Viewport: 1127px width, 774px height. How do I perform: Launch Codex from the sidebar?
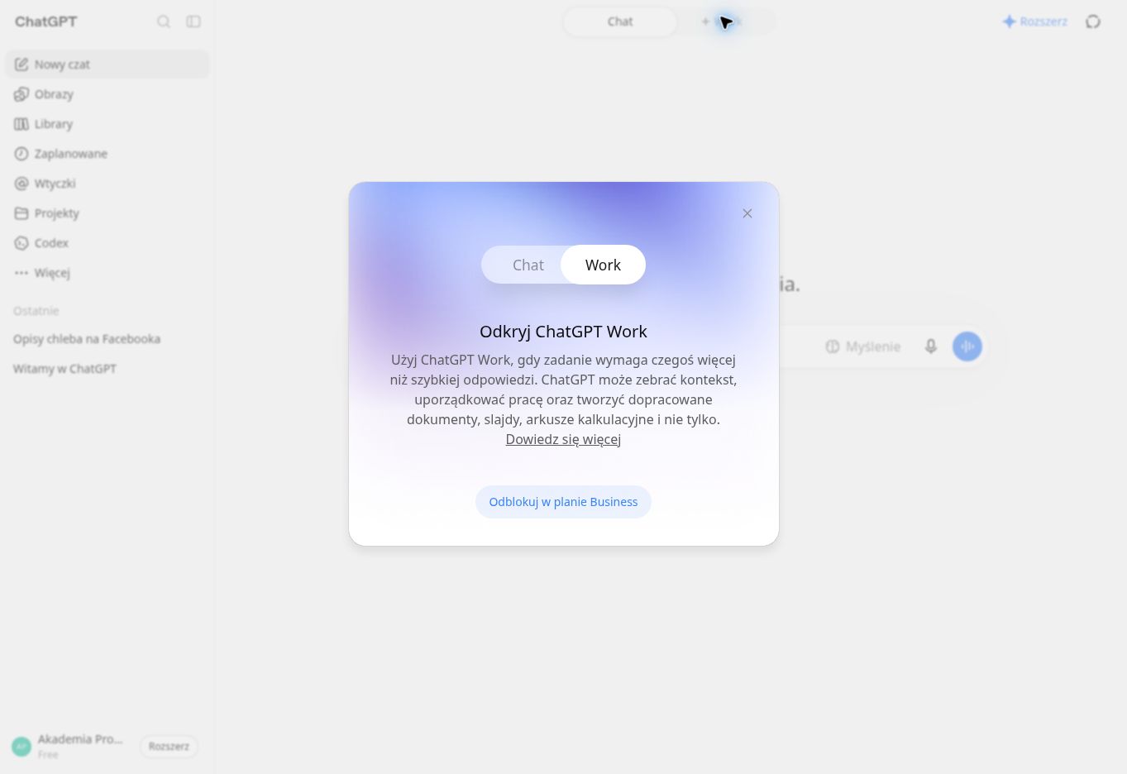point(107,243)
